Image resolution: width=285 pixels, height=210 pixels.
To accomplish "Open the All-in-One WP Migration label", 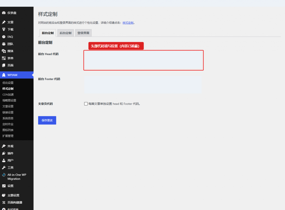I will pyautogui.click(x=17, y=177).
